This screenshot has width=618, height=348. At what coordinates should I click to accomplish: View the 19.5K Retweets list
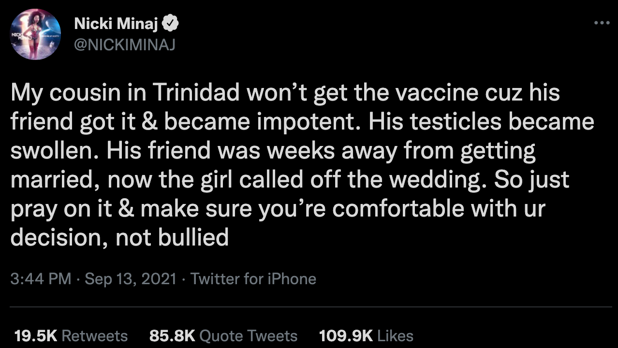point(72,335)
